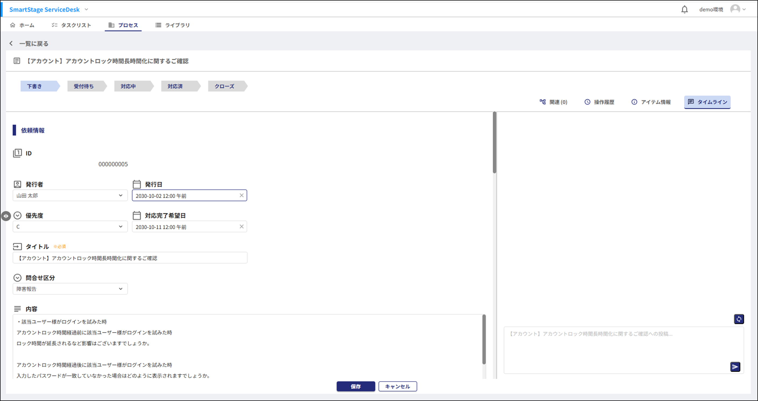Refresh the timeline feed
Image resolution: width=758 pixels, height=401 pixels.
click(x=739, y=318)
